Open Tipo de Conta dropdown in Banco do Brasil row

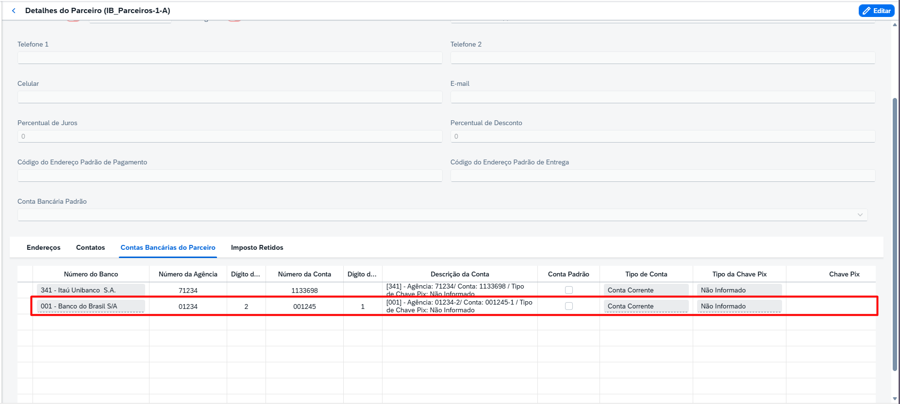pyautogui.click(x=646, y=306)
